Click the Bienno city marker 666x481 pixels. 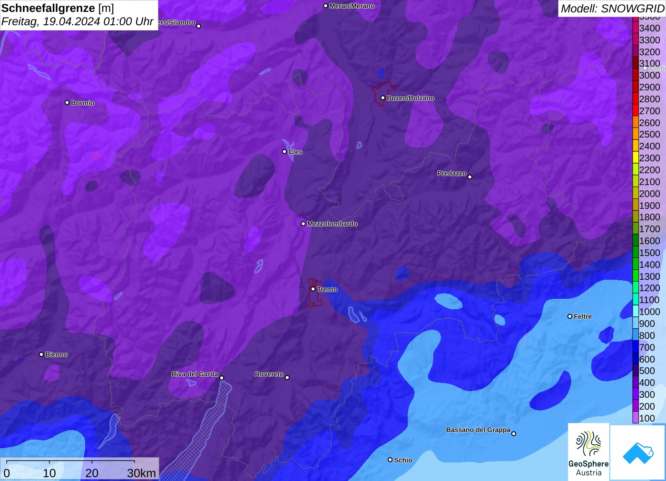pyautogui.click(x=41, y=354)
